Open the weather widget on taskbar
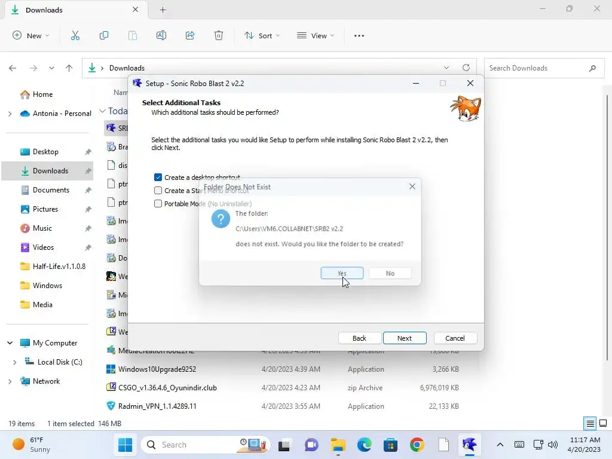Screen dimensions: 612x459 click(x=32, y=445)
